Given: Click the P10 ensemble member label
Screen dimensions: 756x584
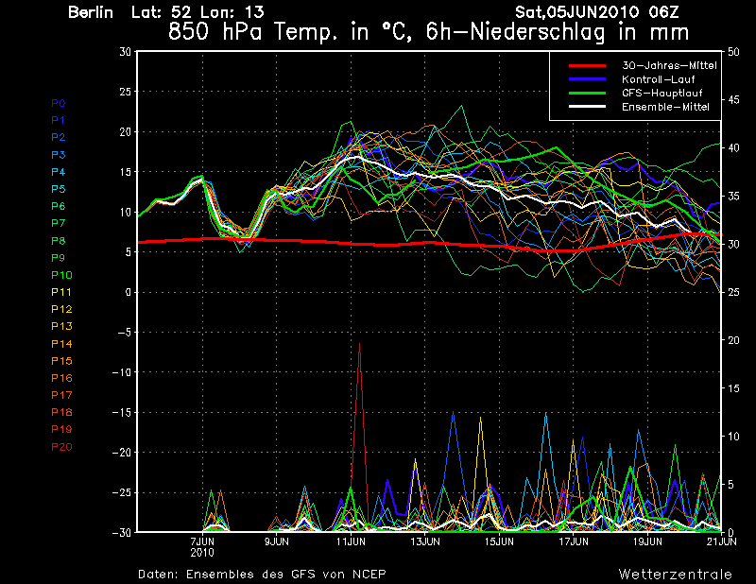Looking at the screenshot, I should pyautogui.click(x=60, y=275).
